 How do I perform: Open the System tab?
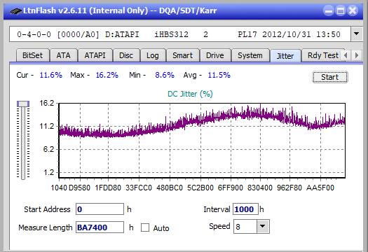250,55
